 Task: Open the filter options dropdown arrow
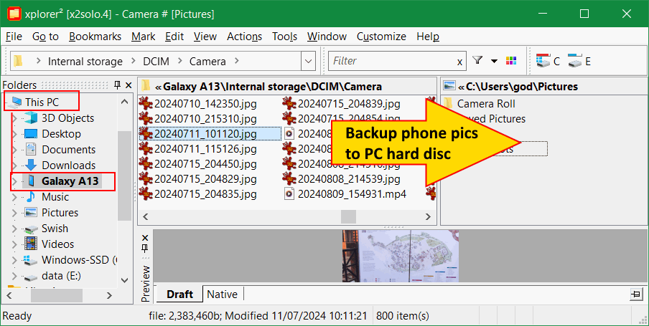pyautogui.click(x=494, y=61)
